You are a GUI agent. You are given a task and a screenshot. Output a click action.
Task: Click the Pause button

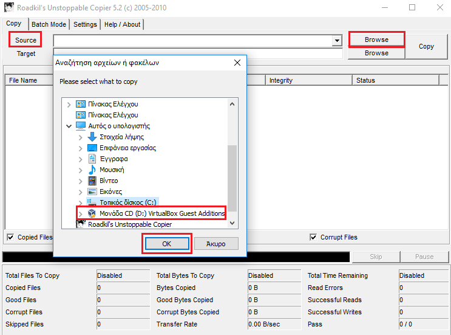[424, 257]
